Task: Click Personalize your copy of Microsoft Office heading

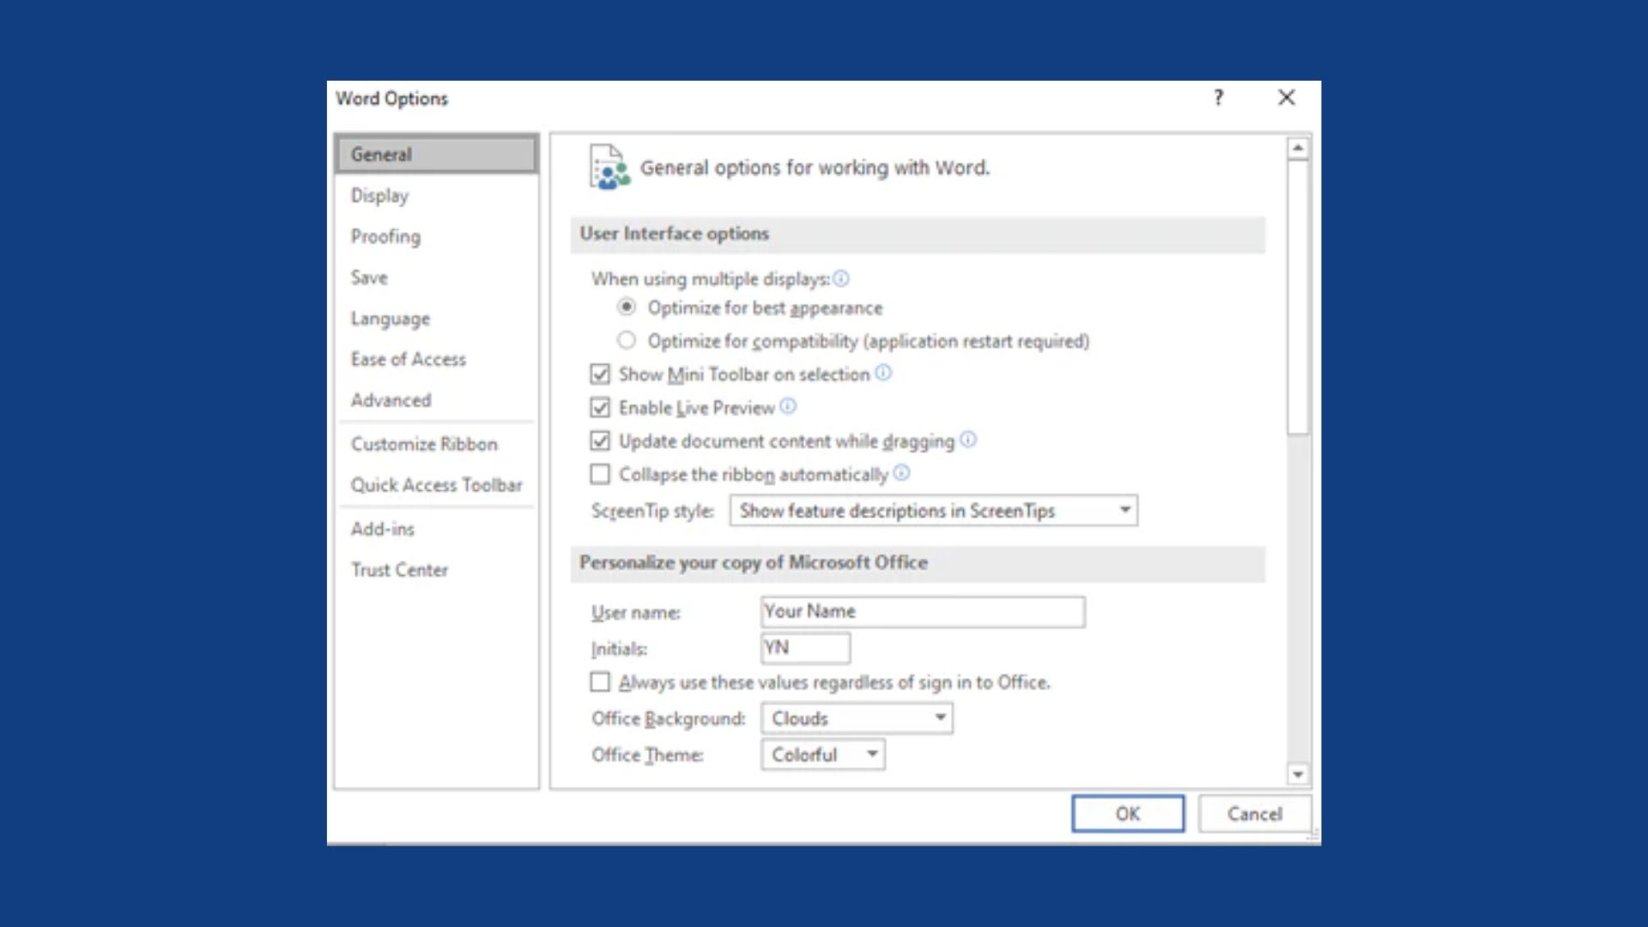Action: (754, 562)
